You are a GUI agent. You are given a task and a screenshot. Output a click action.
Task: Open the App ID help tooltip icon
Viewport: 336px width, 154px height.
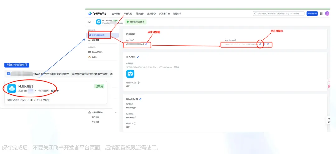133,40
